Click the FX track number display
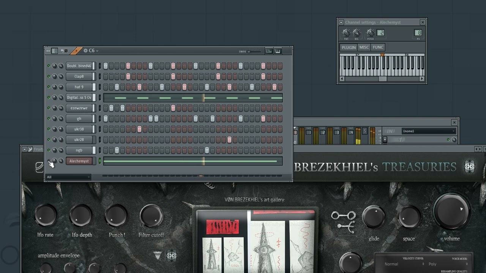 (418, 33)
